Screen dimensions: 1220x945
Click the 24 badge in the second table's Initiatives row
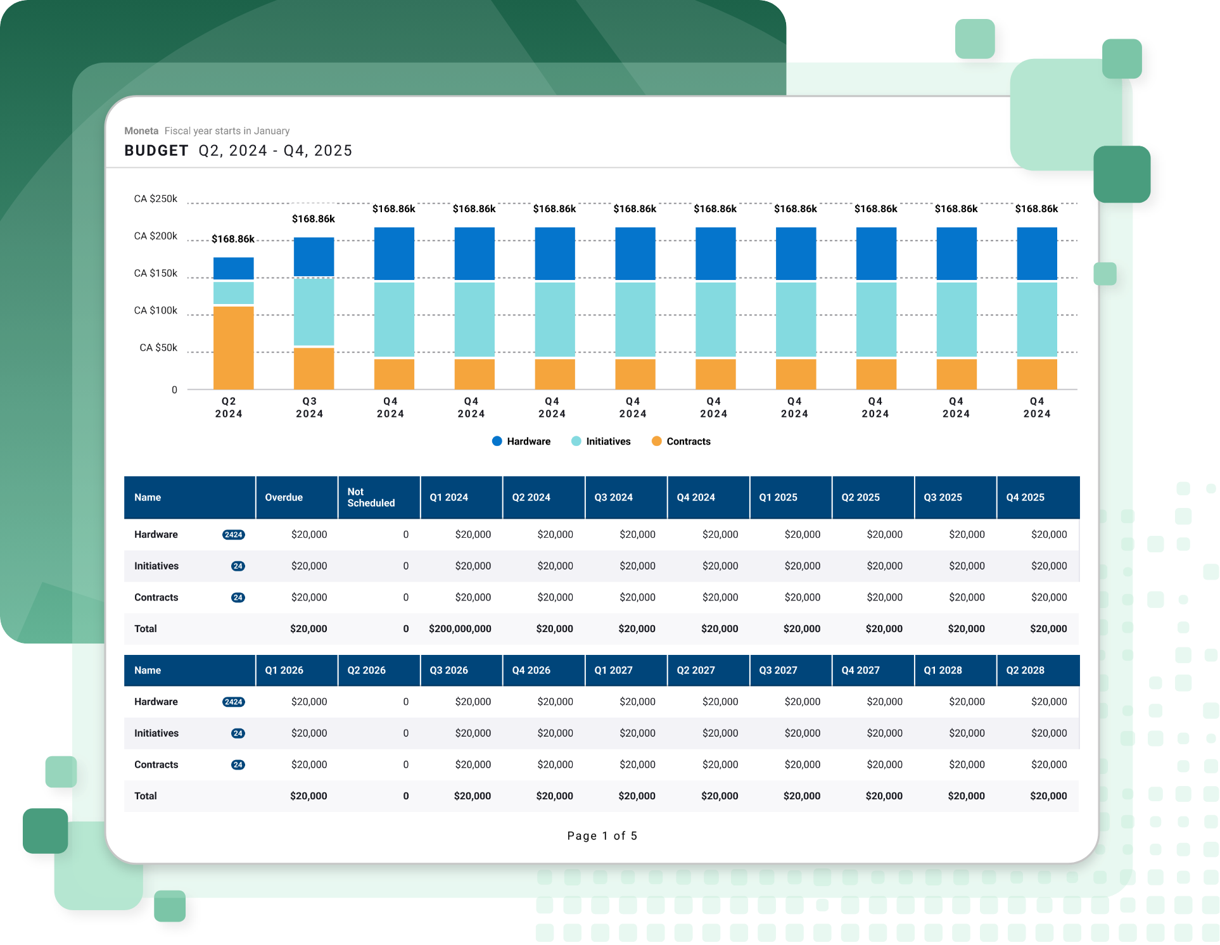(x=238, y=733)
